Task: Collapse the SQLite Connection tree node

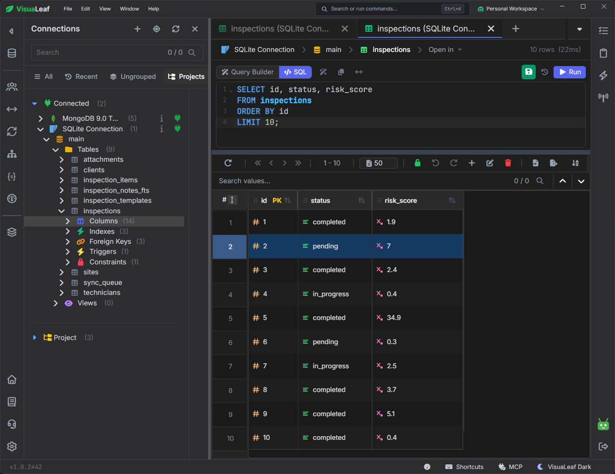Action: tap(41, 129)
